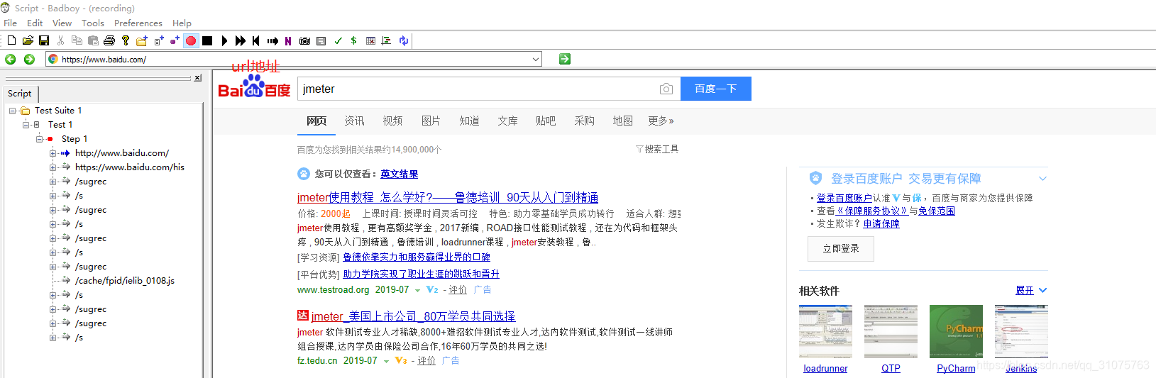Switch to the 资讯 tab

pos(354,121)
